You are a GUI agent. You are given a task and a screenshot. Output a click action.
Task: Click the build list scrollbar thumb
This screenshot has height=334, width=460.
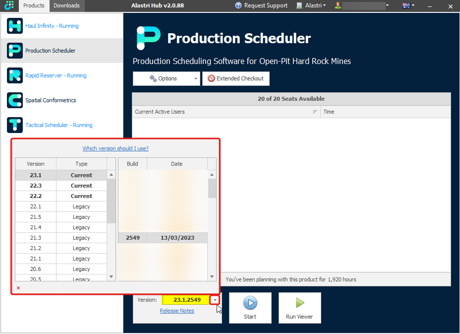[212, 188]
